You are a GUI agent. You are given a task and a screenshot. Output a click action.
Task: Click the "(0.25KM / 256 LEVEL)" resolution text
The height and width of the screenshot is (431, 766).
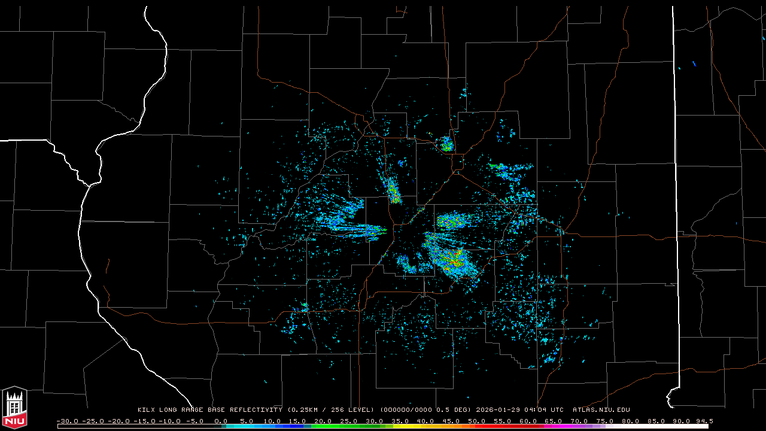pos(331,410)
